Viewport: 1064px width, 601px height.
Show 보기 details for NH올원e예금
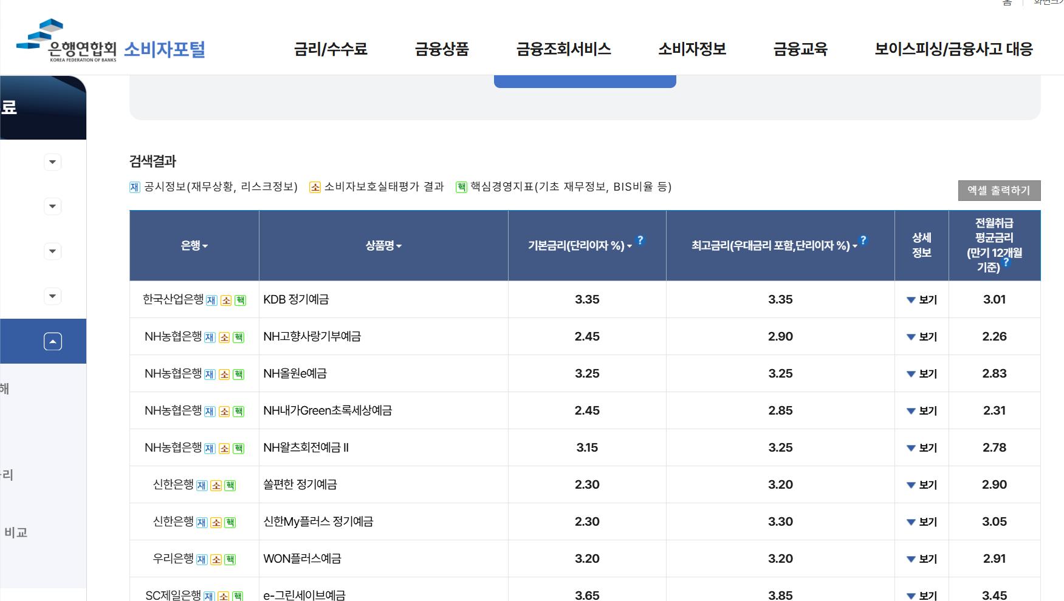pos(922,374)
